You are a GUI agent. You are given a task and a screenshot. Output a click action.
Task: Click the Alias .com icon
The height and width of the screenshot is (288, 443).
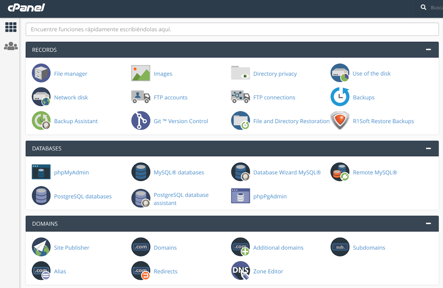tap(41, 271)
